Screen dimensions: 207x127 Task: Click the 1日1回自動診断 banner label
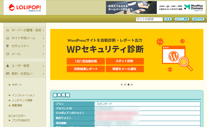tap(86, 61)
